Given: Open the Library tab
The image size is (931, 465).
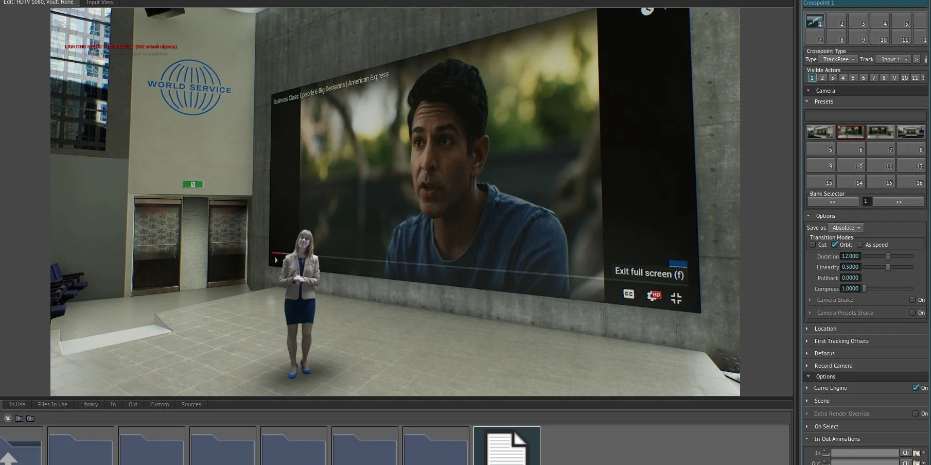Looking at the screenshot, I should 89,404.
